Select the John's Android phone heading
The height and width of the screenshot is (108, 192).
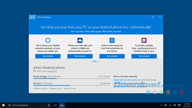49,67
